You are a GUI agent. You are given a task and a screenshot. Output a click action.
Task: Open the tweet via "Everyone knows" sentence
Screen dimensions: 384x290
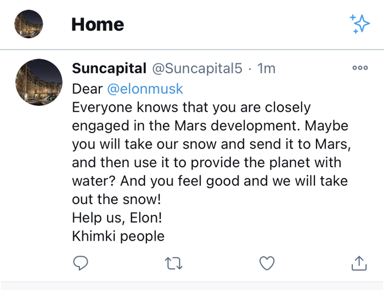click(191, 107)
